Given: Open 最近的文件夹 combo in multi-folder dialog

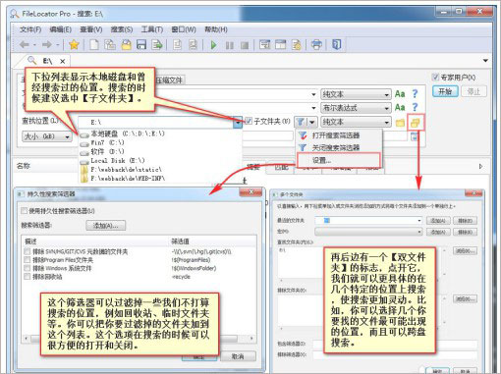Looking at the screenshot, I should [368, 221].
